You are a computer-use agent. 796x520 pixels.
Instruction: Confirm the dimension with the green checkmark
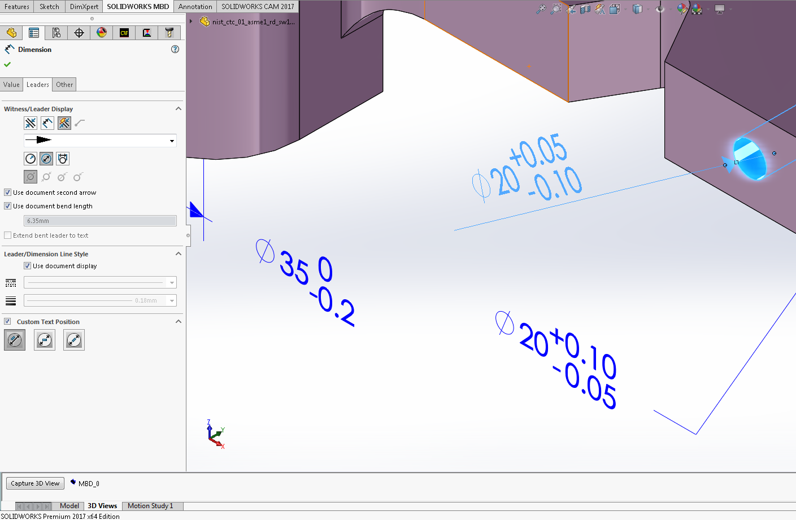click(x=7, y=64)
